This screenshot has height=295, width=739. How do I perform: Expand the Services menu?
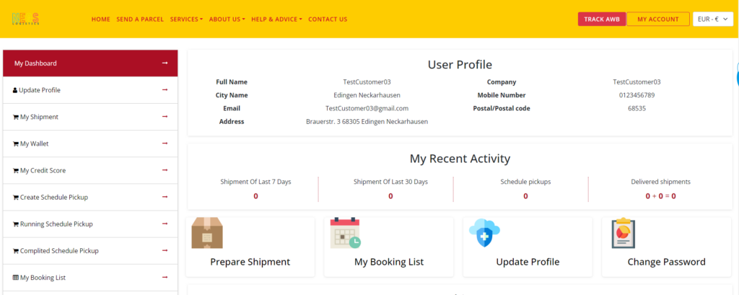coord(186,19)
